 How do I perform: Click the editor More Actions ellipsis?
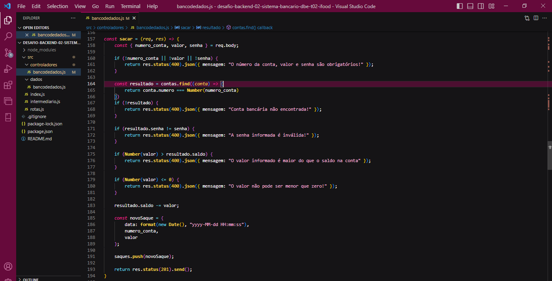544,19
